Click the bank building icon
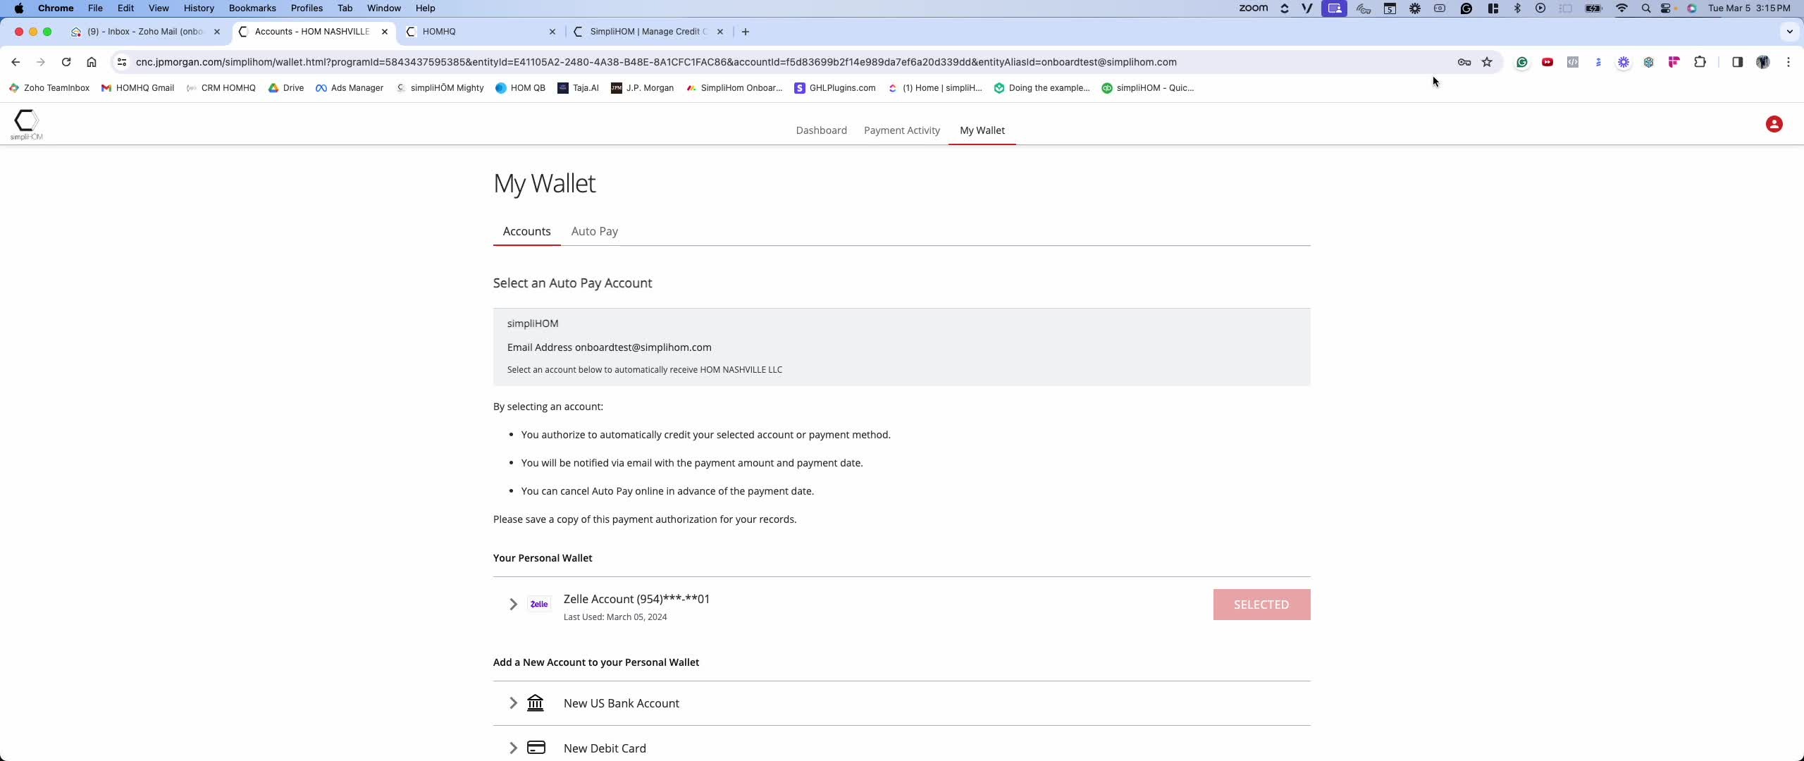Screen dimensions: 1804x761 click(x=536, y=703)
